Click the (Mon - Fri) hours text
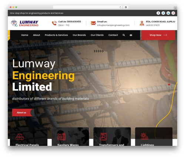The height and width of the screenshot is (157, 185). click(64, 25)
